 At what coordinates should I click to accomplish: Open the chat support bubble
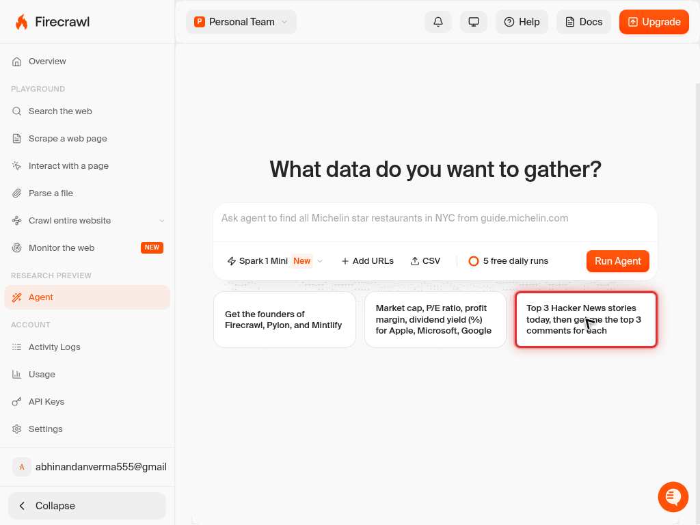point(673,496)
